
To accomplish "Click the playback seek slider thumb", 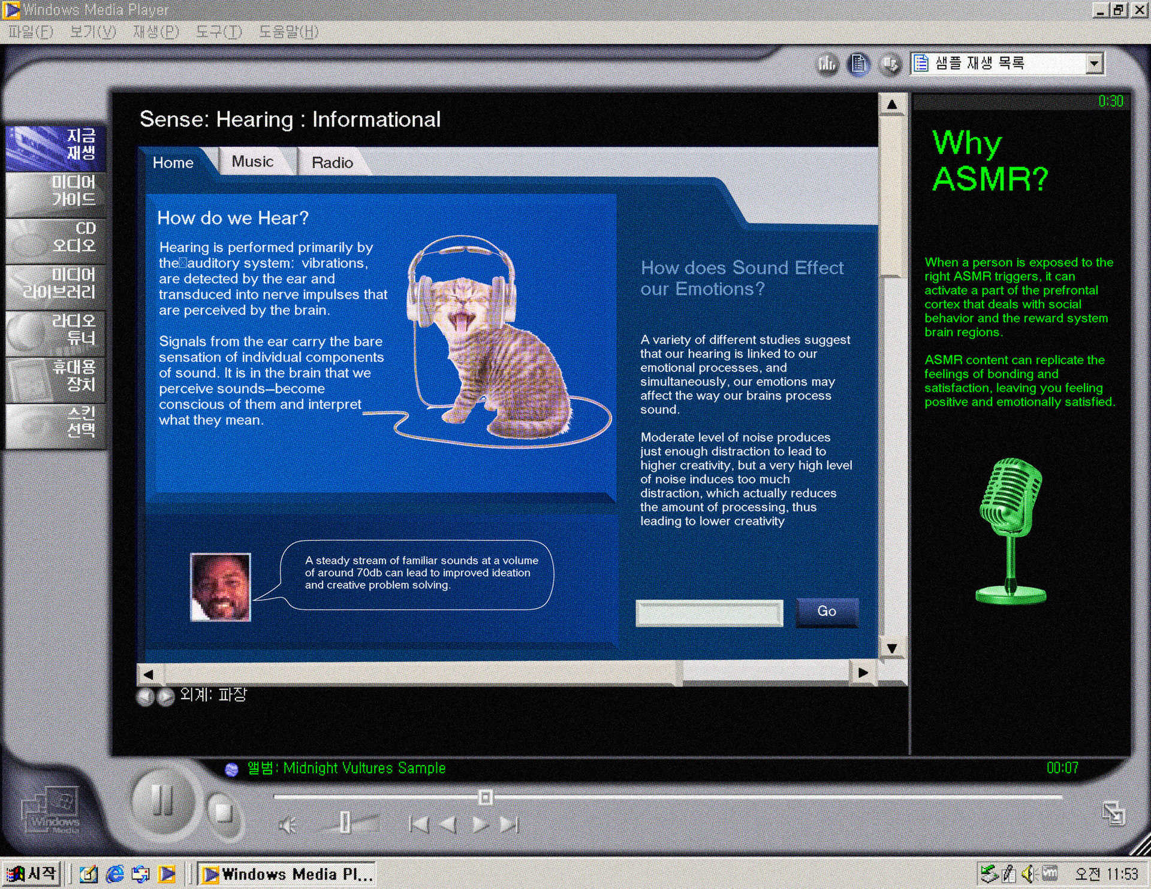I will pyautogui.click(x=486, y=797).
